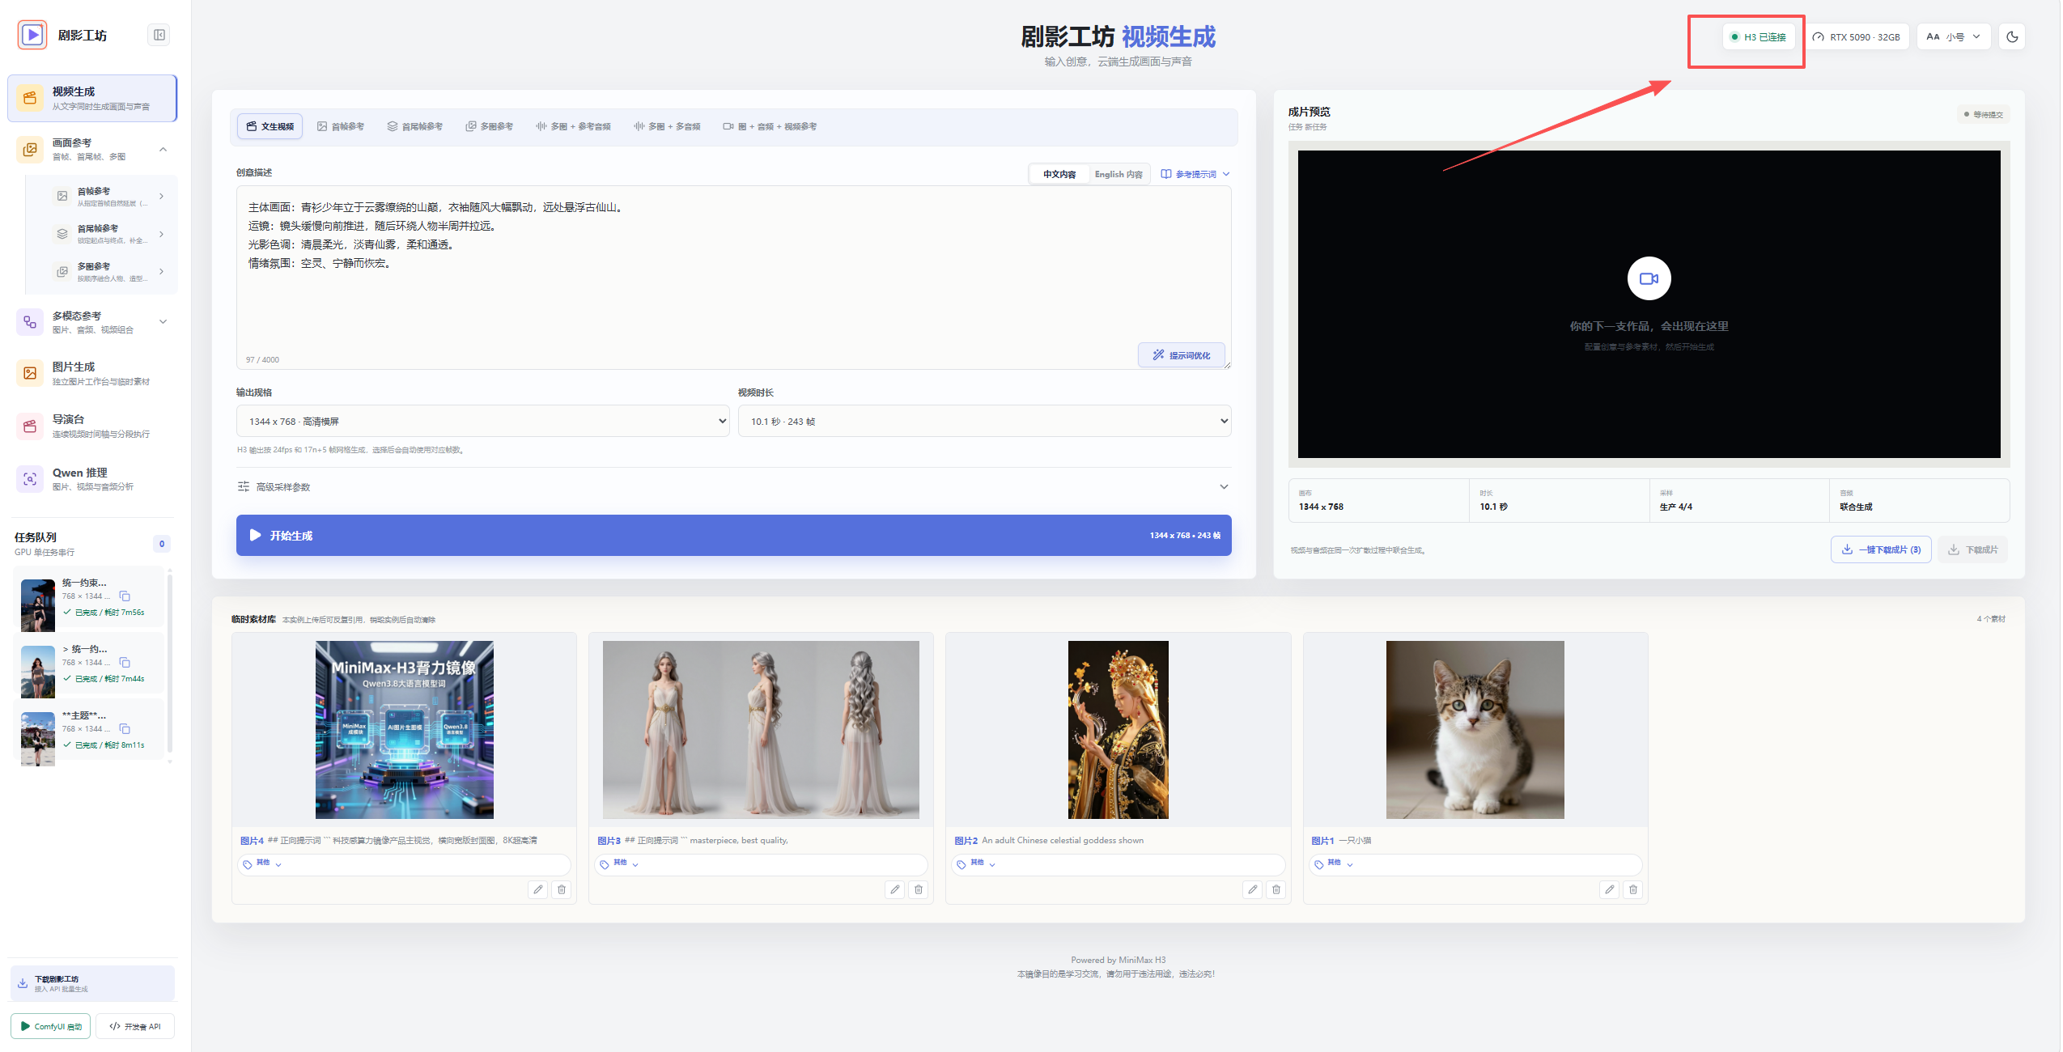Open the 图片1 kitten thumbnail
Image resolution: width=2063 pixels, height=1052 pixels.
point(1475,729)
